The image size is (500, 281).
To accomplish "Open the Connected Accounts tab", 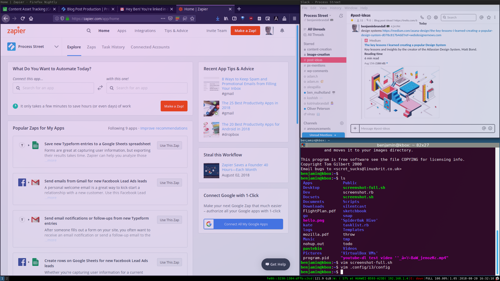I will 150,47.
